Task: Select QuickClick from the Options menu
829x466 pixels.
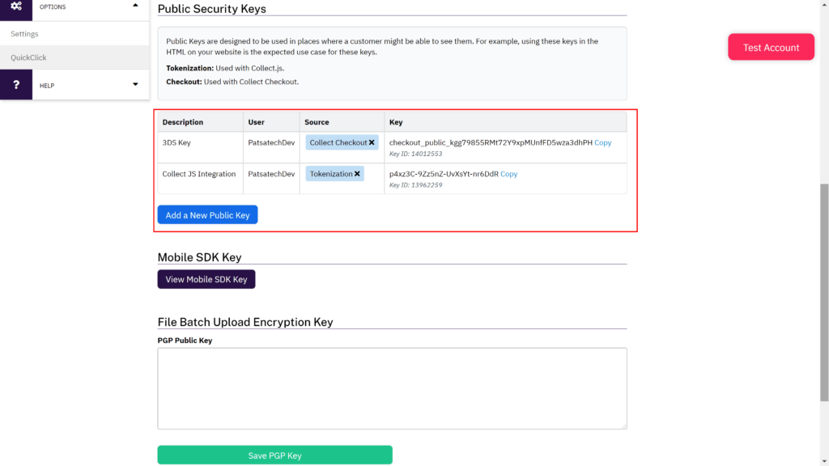Action: pyautogui.click(x=28, y=57)
